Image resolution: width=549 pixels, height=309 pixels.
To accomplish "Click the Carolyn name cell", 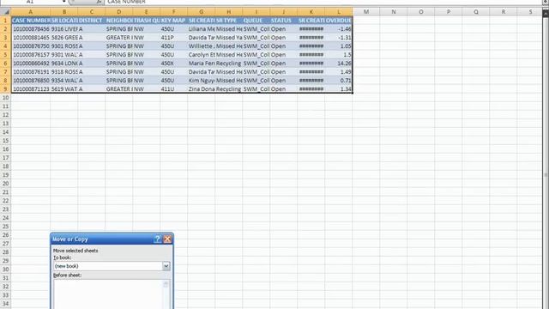I will click(x=202, y=55).
